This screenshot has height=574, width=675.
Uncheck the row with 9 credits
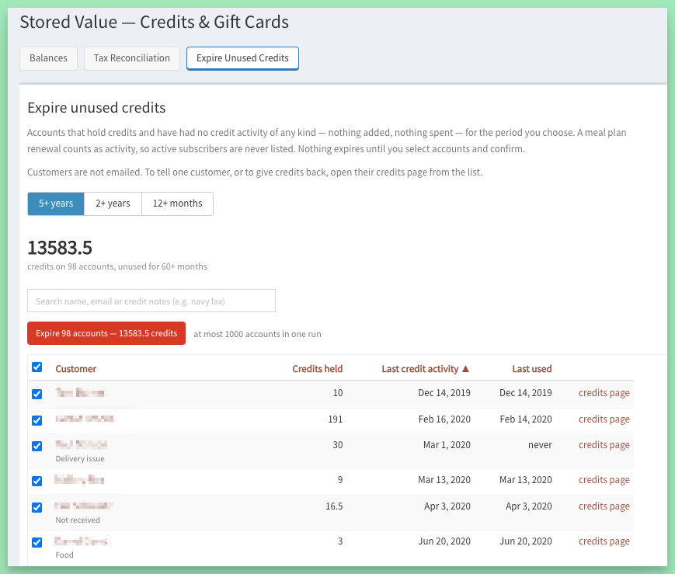point(37,481)
